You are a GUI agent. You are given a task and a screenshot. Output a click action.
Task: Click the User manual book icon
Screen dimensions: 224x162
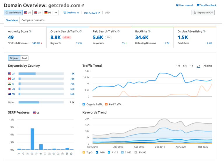pyautogui.click(x=177, y=5)
